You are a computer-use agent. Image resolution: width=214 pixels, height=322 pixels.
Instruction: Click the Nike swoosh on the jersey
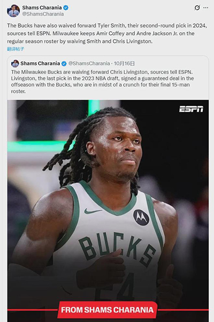[x=93, y=211]
